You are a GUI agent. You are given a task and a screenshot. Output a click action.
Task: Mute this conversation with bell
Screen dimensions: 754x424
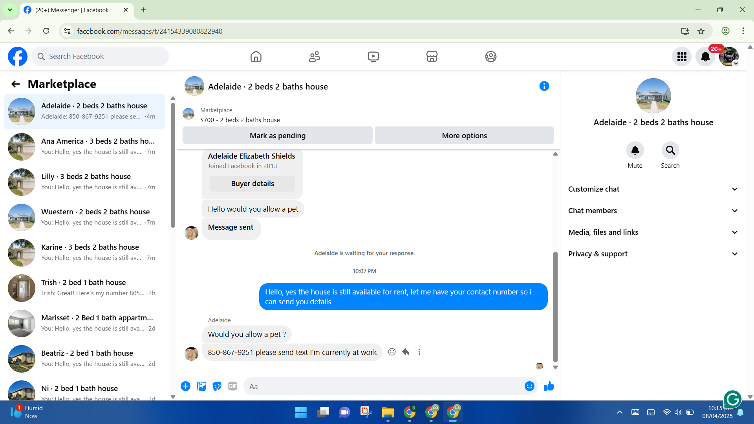(x=635, y=150)
